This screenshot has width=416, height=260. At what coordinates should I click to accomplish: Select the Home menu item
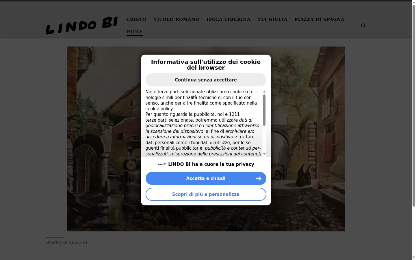135,31
